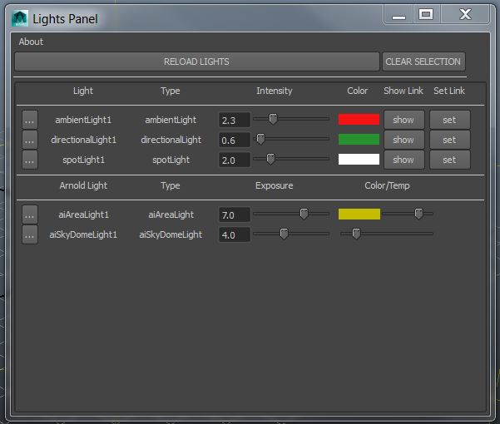
Task: Click the ellipsis button beside directionalLight1
Action: pyautogui.click(x=30, y=140)
